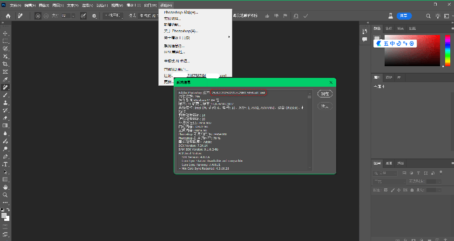454x241 pixels.
Task: Select the Brush tool
Action: pyautogui.click(x=5, y=95)
